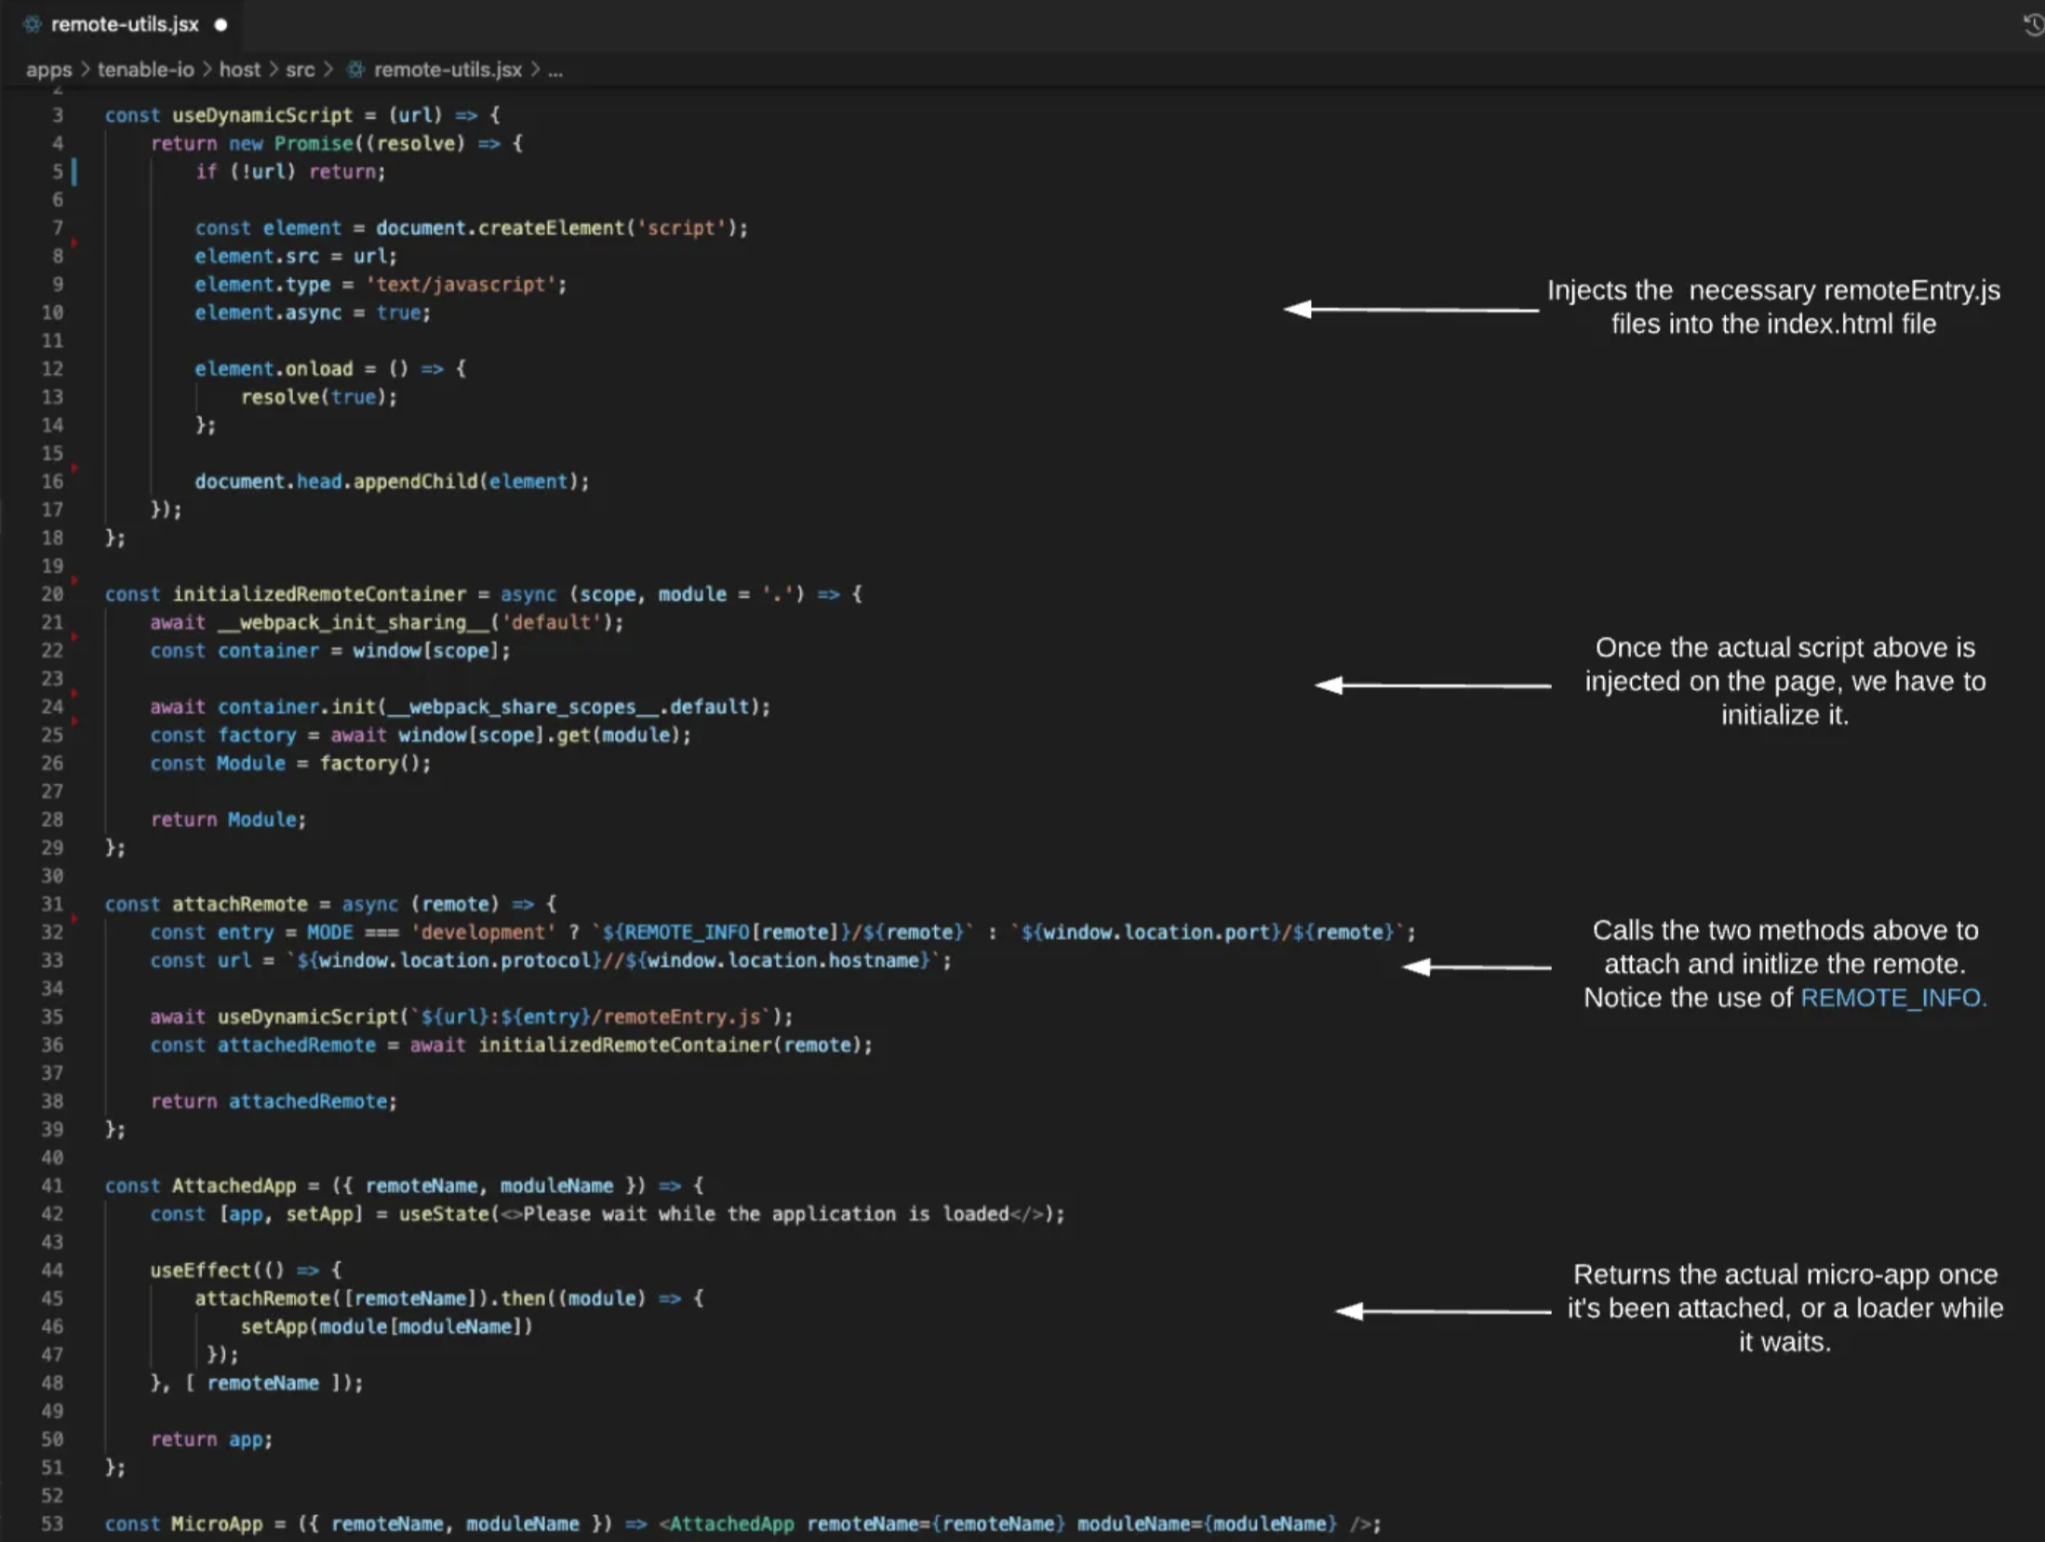Click the blue change bar beside line 5
The height and width of the screenshot is (1542, 2045).
point(74,172)
